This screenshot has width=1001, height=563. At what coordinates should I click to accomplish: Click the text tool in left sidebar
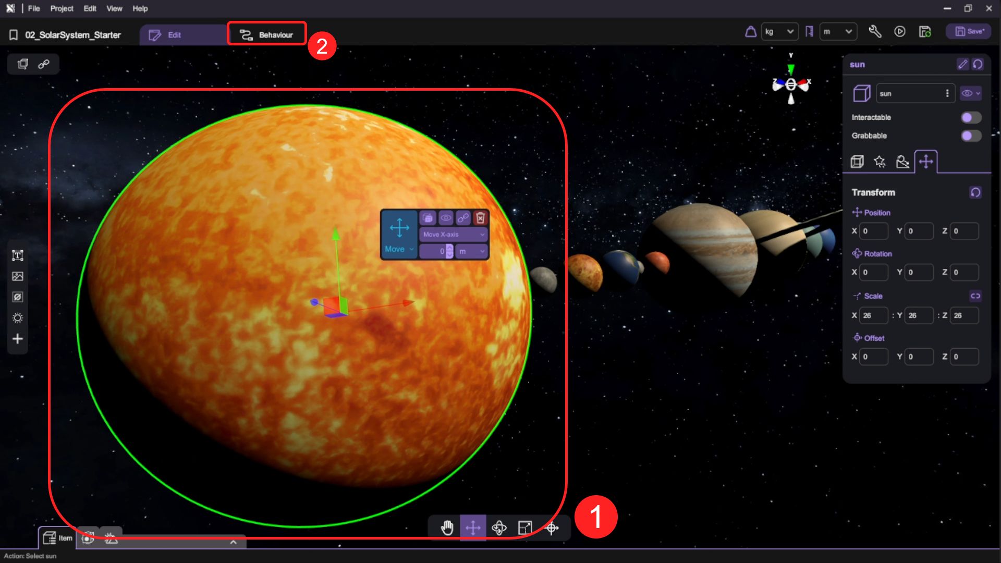pyautogui.click(x=18, y=255)
